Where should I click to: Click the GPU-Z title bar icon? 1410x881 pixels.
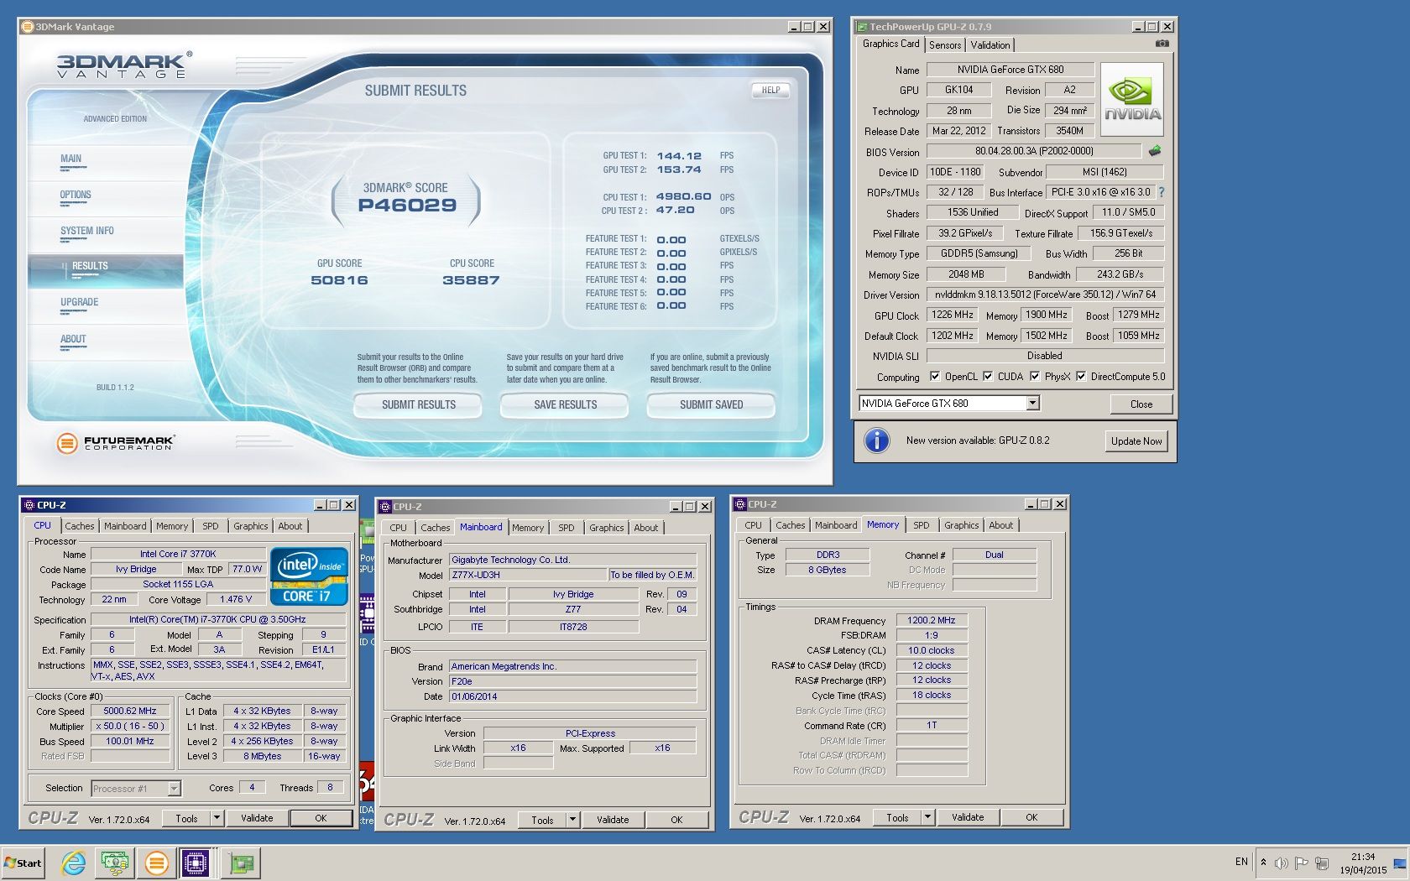pyautogui.click(x=861, y=27)
